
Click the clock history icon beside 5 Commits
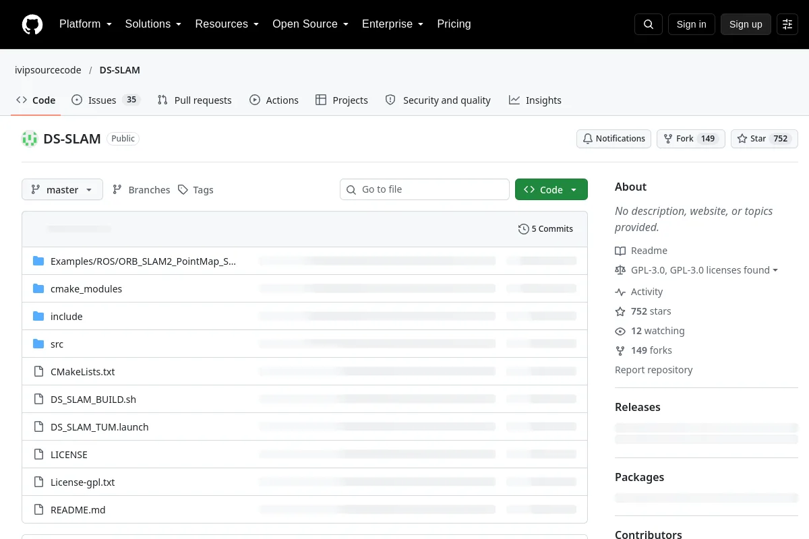point(523,229)
